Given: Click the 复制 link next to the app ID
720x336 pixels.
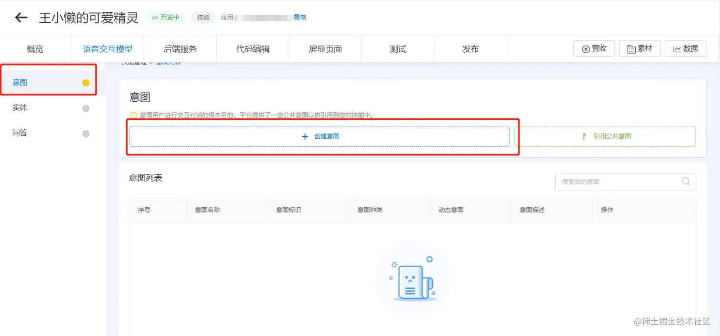Looking at the screenshot, I should pos(300,17).
